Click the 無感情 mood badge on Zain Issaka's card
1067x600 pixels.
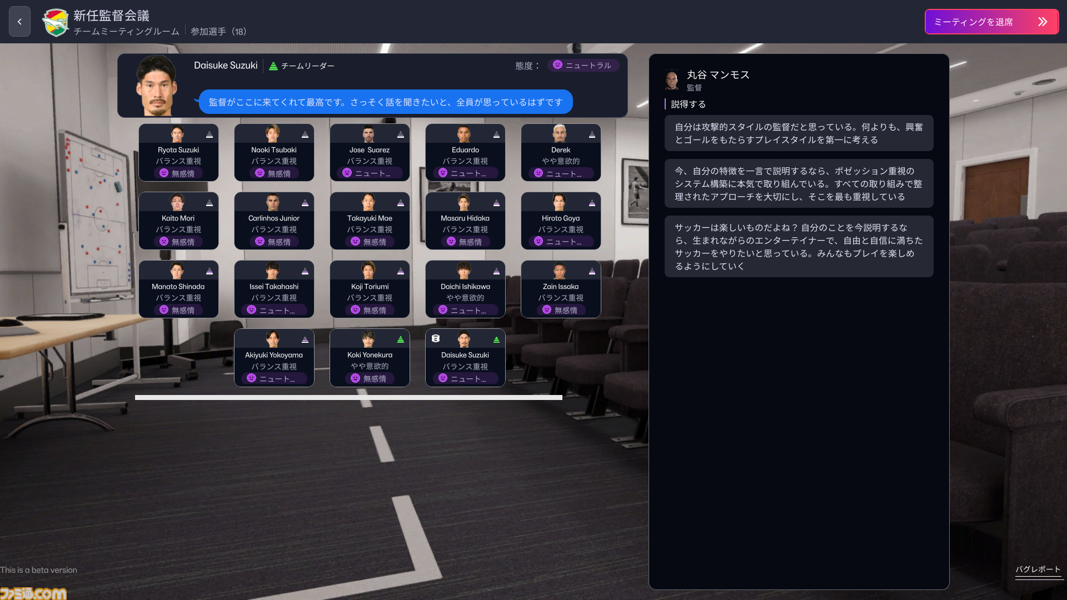pos(561,310)
